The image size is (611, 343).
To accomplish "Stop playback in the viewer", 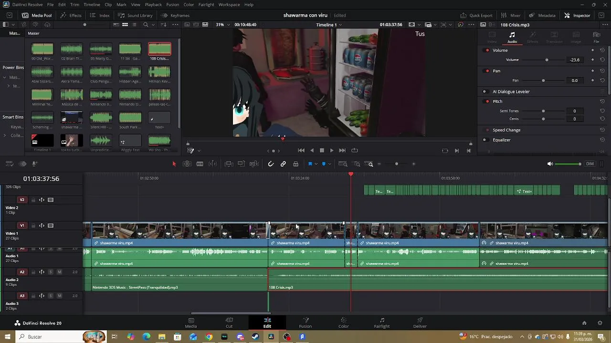I will point(322,151).
